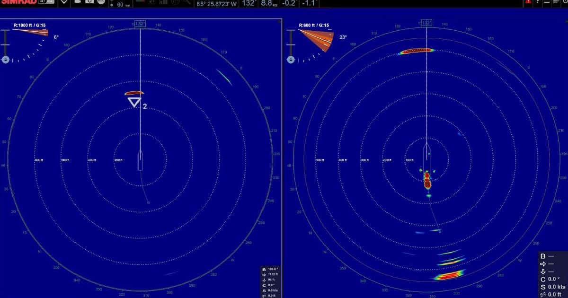Open the red warning alarm icon
Viewport: 568px width, 298px height.
pyautogui.click(x=528, y=2)
